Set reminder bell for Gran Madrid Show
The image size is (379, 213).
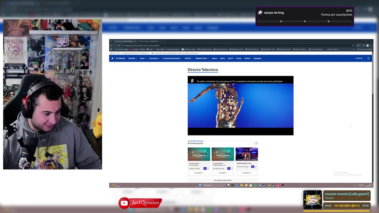tap(256, 167)
